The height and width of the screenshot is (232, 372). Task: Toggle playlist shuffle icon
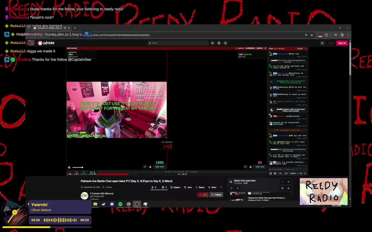point(238,188)
